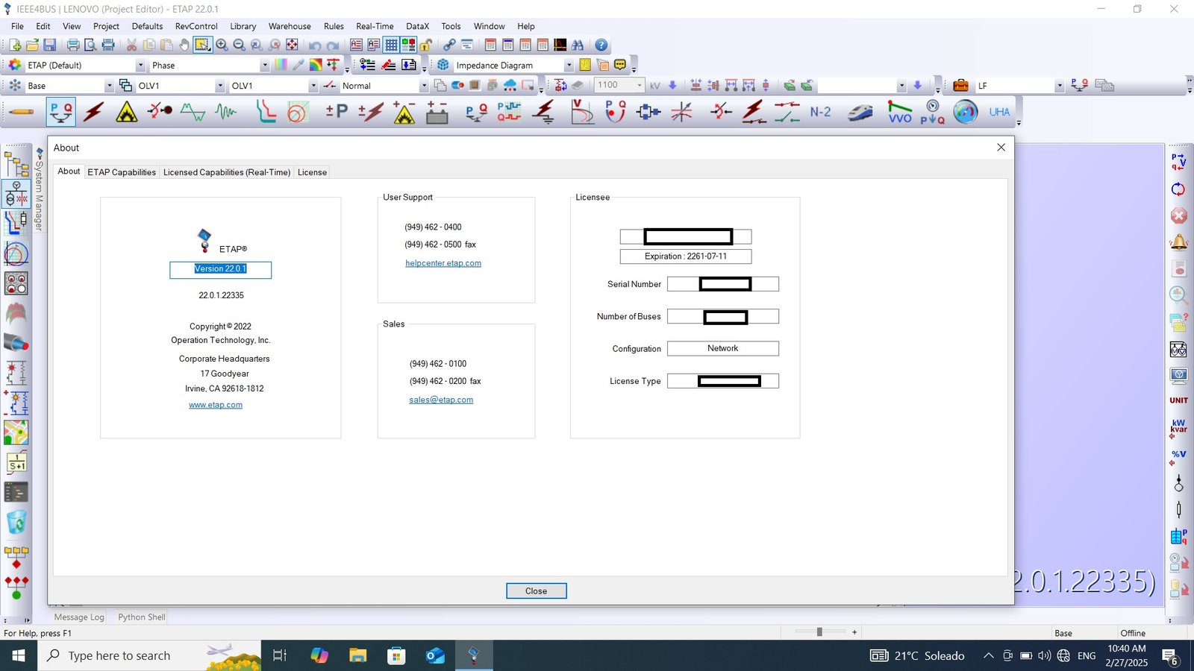Click the Pan hand tool icon
1194x671 pixels.
pos(184,45)
